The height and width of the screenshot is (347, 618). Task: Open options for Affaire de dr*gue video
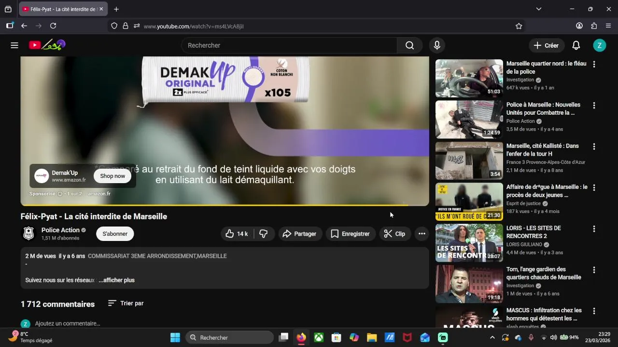click(x=594, y=187)
